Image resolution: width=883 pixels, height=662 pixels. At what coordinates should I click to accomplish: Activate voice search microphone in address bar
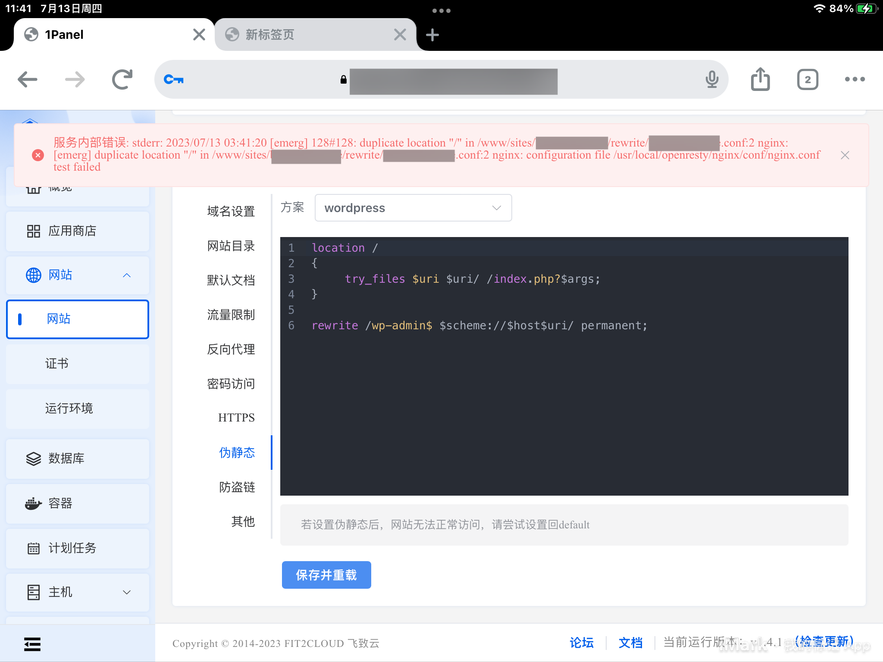click(711, 79)
